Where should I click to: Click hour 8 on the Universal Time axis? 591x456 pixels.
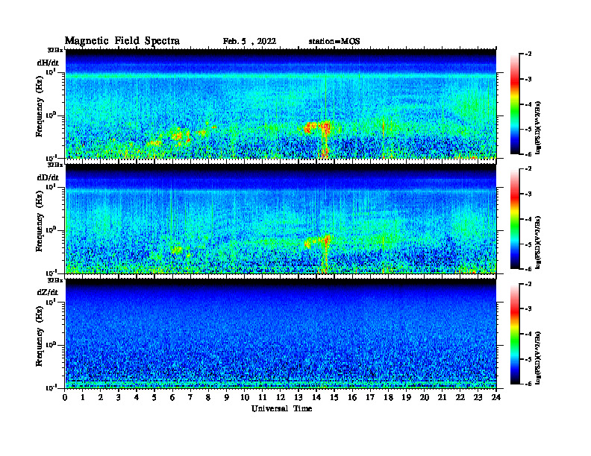(208, 398)
